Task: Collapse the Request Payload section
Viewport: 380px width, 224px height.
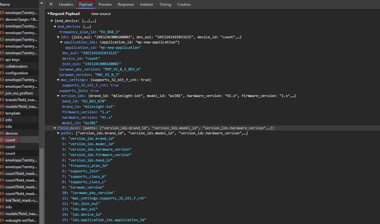Action: click(48, 14)
